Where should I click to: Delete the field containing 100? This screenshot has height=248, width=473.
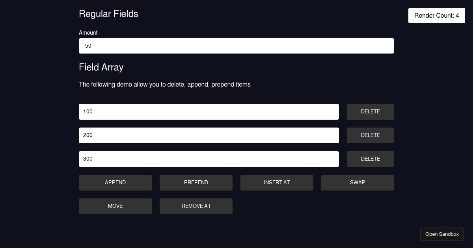(370, 111)
